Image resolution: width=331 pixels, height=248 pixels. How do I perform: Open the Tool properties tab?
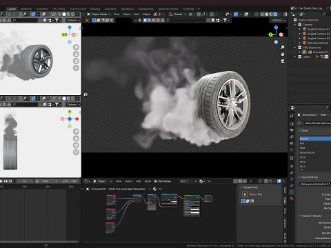(x=292, y=116)
